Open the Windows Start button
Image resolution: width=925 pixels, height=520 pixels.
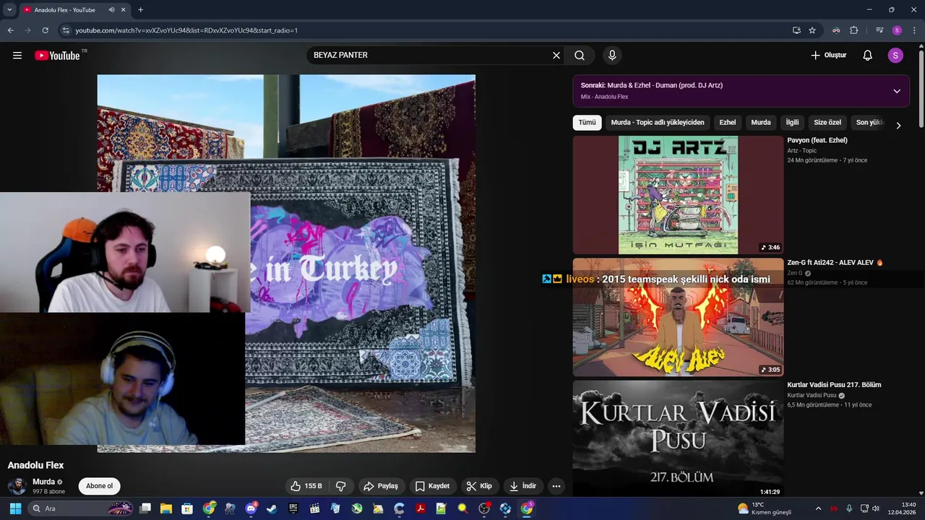coord(15,508)
